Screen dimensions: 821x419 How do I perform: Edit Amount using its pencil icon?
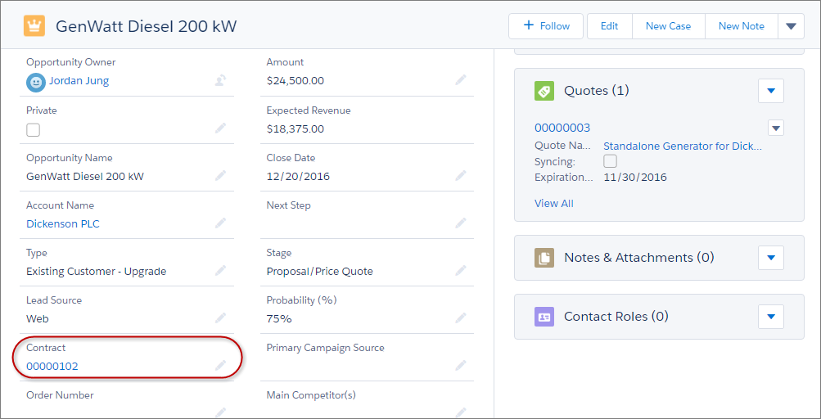coord(460,80)
